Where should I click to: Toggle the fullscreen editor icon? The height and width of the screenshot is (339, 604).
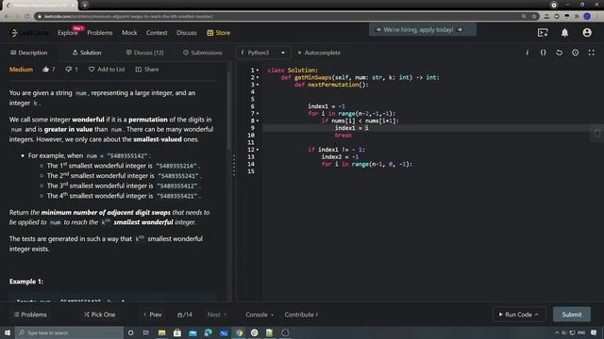(x=592, y=53)
